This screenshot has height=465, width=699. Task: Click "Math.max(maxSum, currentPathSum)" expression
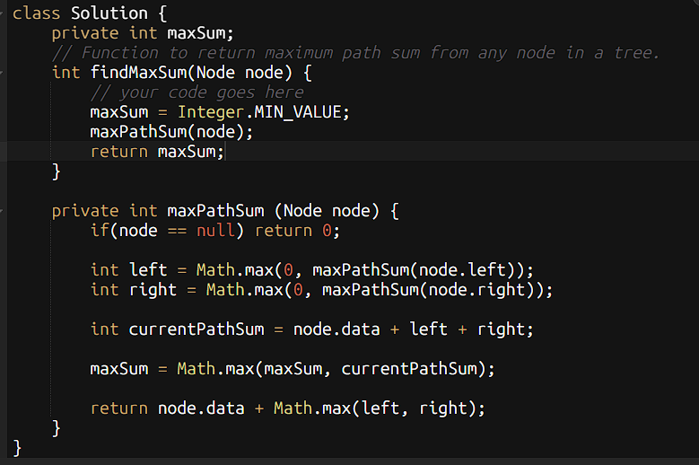pos(332,369)
